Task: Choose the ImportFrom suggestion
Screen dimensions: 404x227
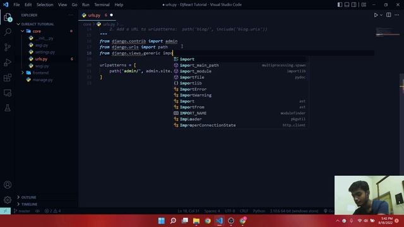Action: click(240, 107)
